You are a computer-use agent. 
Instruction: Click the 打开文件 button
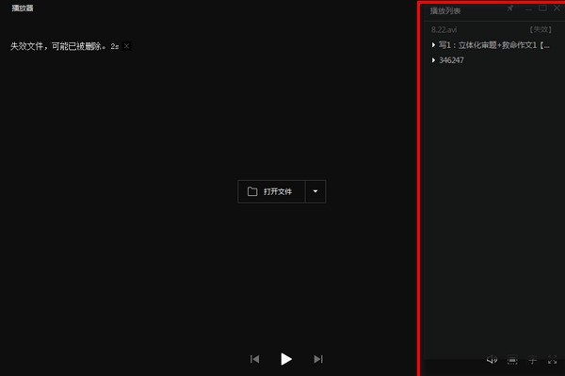click(271, 191)
